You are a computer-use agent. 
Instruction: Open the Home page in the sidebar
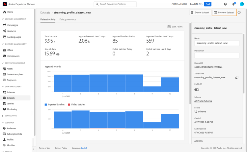pyautogui.click(x=8, y=12)
